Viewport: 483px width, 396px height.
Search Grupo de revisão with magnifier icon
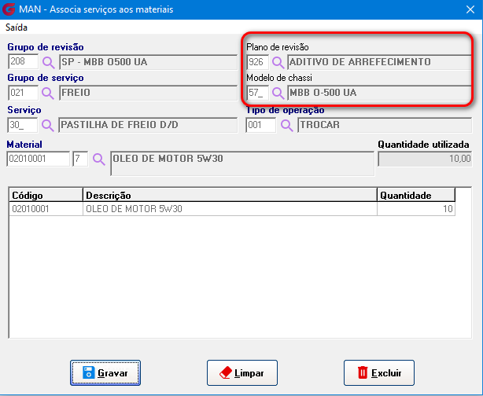click(x=48, y=62)
